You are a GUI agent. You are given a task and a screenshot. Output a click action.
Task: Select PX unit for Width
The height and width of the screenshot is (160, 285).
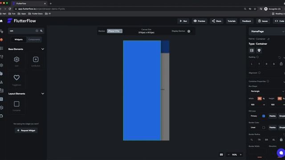[260, 99]
